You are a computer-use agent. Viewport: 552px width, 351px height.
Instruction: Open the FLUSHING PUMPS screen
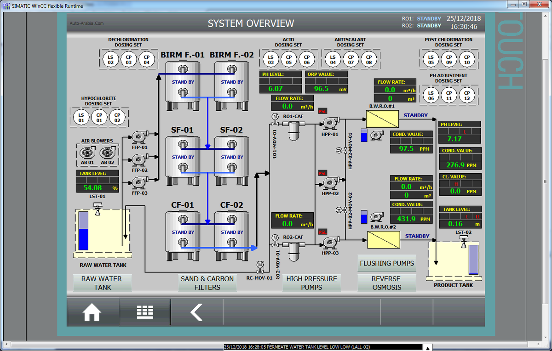[x=387, y=263]
